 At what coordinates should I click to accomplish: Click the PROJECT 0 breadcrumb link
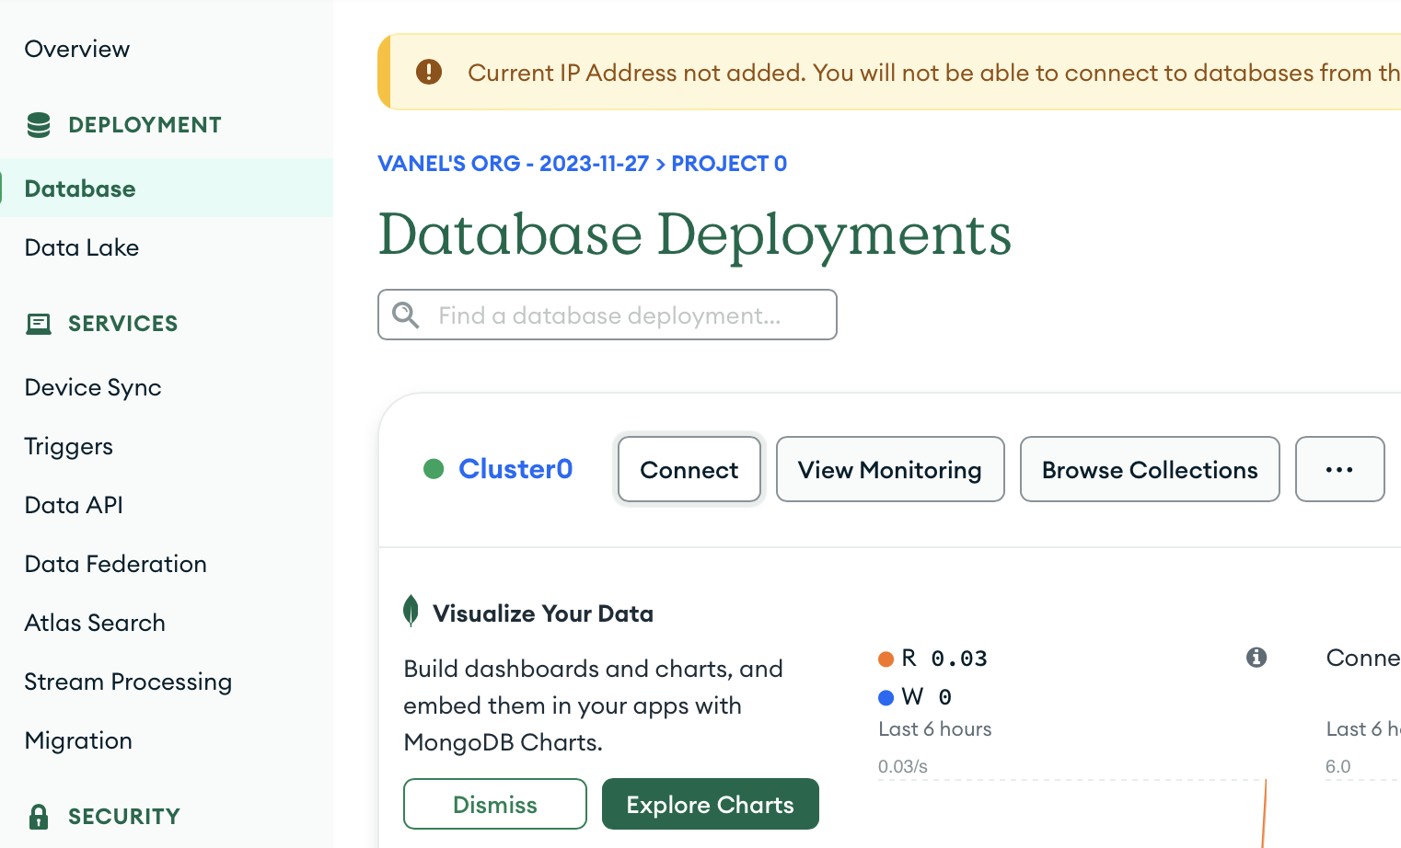click(x=729, y=164)
